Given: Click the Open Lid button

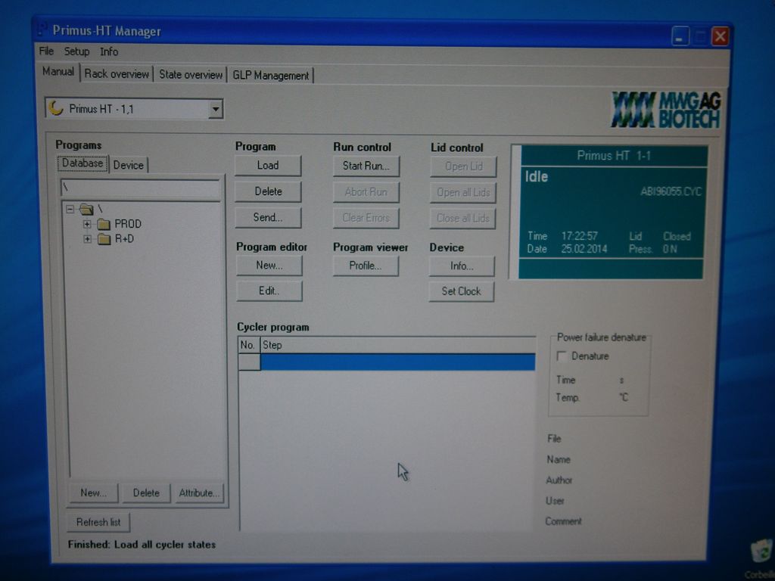Looking at the screenshot, I should tap(463, 166).
